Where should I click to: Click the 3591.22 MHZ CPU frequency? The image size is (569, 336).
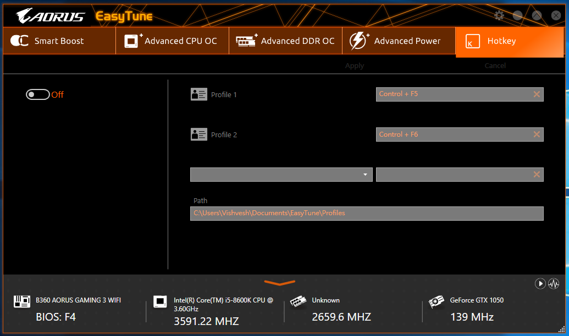[x=207, y=321]
